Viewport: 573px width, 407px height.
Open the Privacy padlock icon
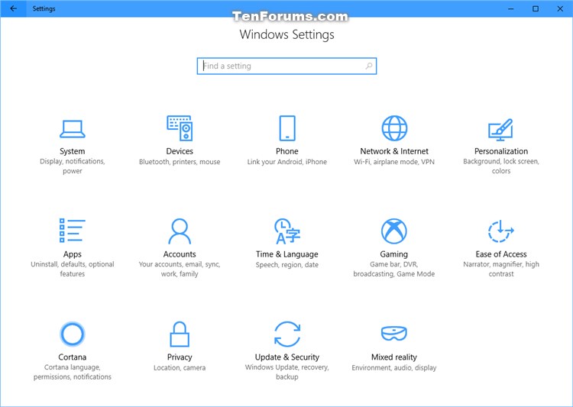180,334
